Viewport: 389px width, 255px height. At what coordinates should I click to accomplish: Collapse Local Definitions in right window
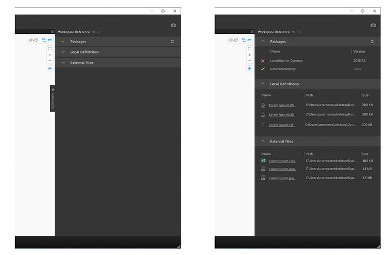point(263,84)
